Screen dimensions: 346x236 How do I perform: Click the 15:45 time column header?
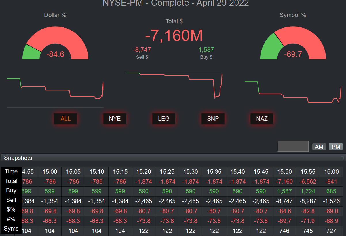tap(261, 172)
